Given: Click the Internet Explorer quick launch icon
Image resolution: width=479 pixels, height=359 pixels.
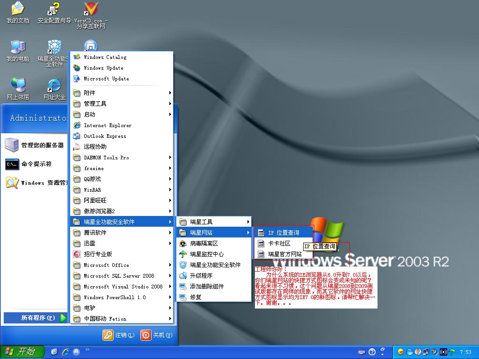Looking at the screenshot, I should click(x=65, y=352).
